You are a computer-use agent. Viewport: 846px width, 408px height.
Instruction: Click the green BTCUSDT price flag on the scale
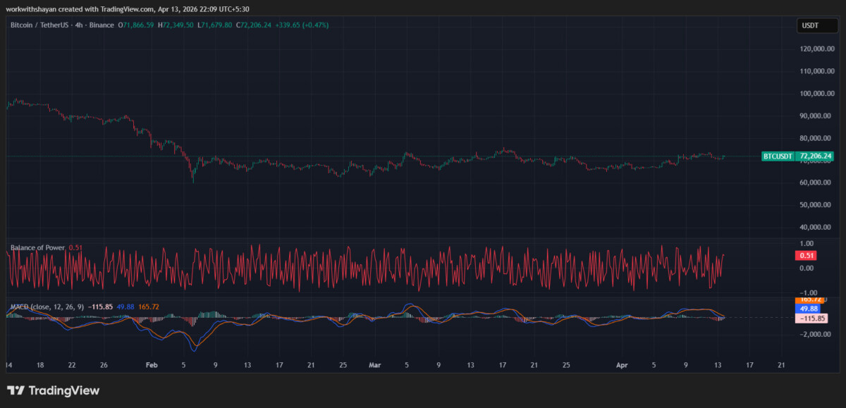pos(776,156)
